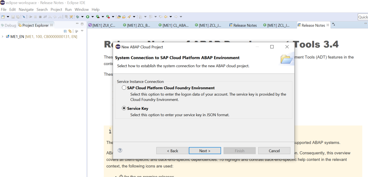
Task: Click the dialog help question mark icon
Action: click(120, 150)
